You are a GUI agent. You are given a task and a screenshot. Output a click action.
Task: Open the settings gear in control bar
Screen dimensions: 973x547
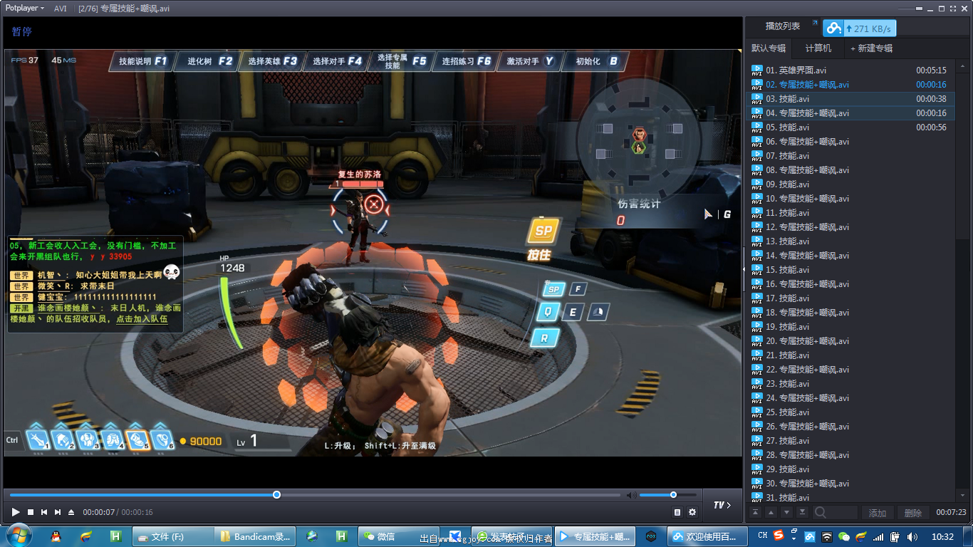coord(692,512)
